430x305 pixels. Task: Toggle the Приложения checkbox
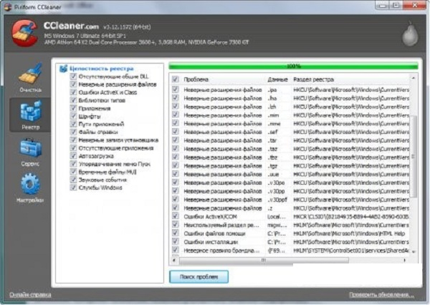click(x=73, y=108)
